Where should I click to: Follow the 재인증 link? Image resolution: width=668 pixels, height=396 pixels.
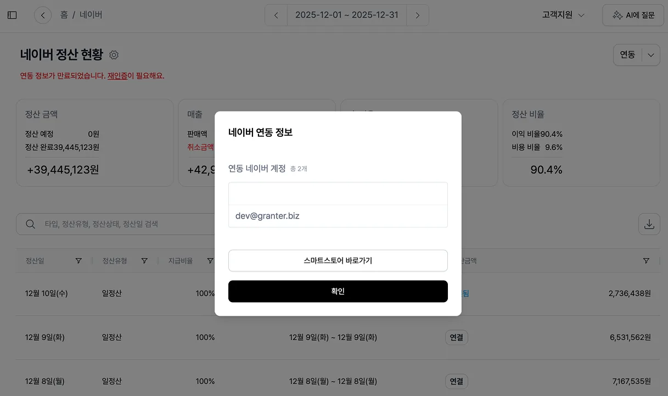point(117,76)
